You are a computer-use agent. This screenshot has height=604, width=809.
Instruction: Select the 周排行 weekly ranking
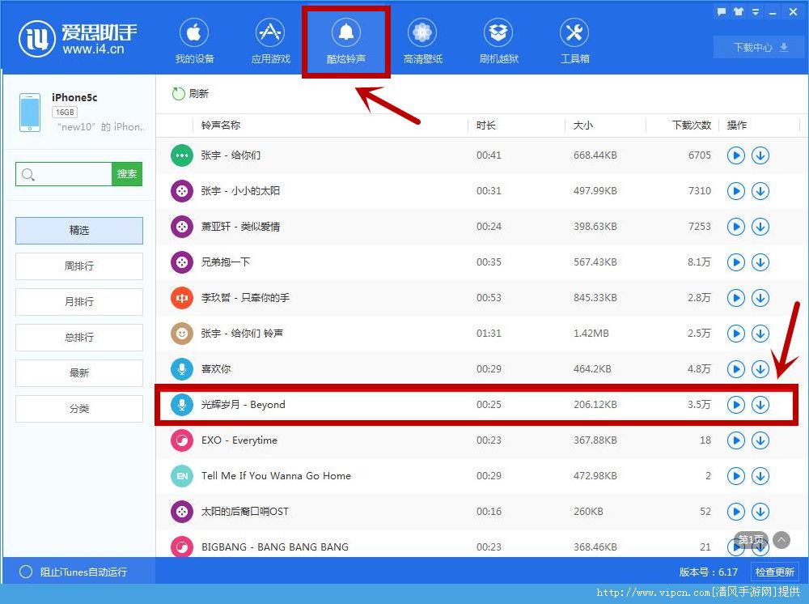tap(79, 266)
